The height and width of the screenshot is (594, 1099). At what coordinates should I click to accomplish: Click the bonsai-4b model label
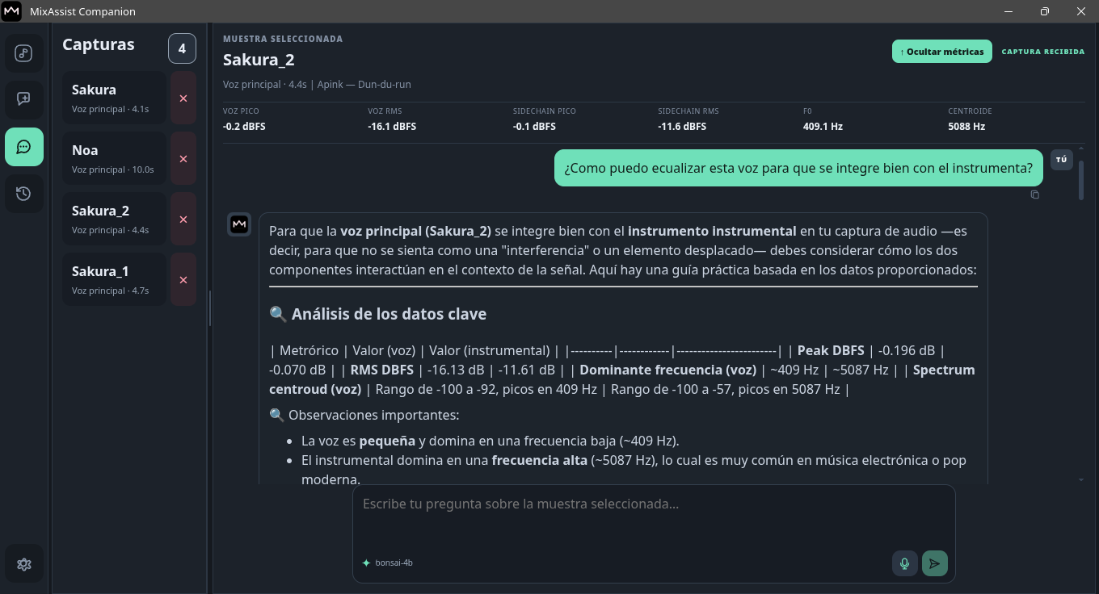[x=394, y=563]
